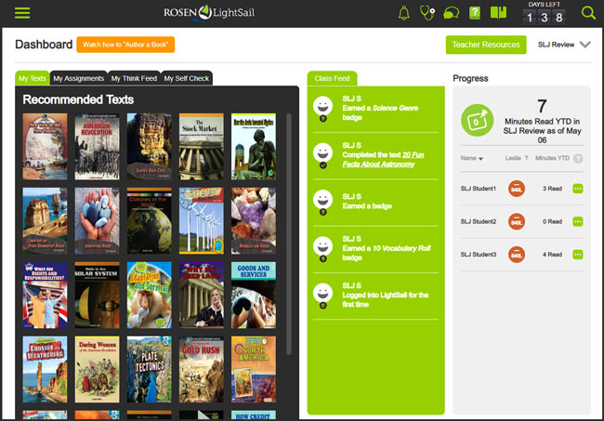The height and width of the screenshot is (421, 604).
Task: Click SLJ Student2's orange Lexile badge
Action: click(517, 222)
